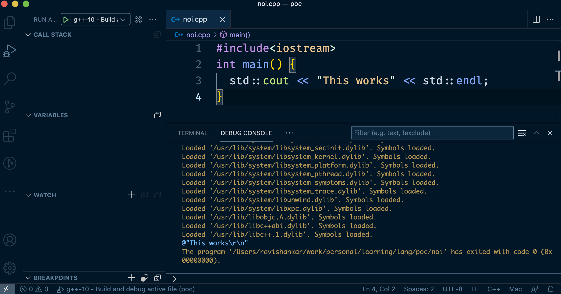Open the Extensions view icon
561x294 pixels.
10,135
